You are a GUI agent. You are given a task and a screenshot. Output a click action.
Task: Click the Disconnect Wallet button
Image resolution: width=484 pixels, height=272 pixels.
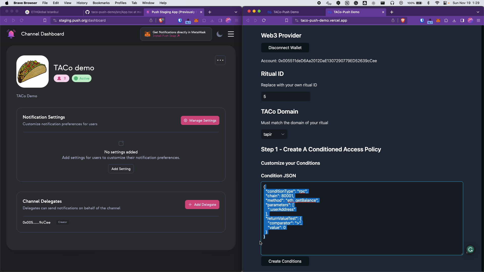pos(285,48)
